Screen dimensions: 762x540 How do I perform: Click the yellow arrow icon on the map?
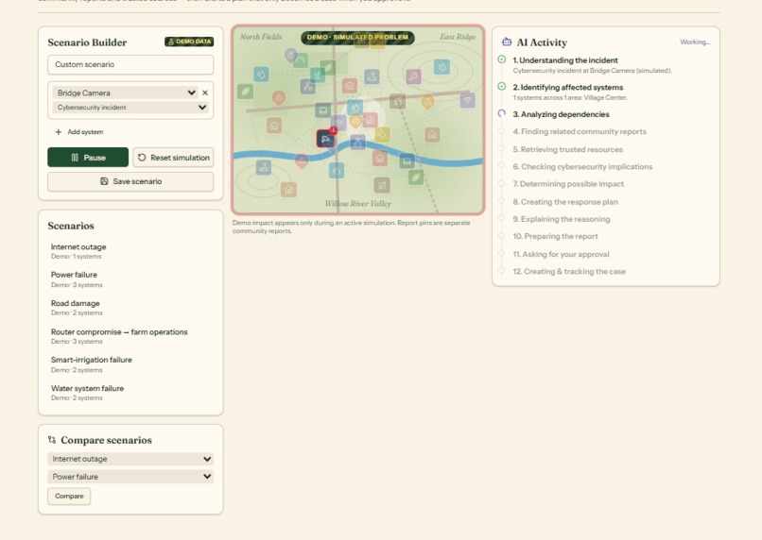point(382,134)
